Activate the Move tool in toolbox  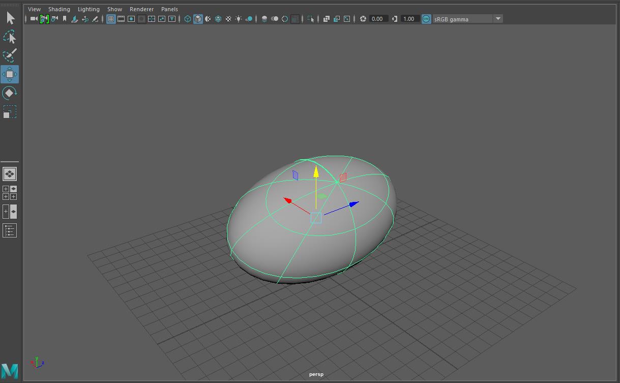pyautogui.click(x=10, y=74)
